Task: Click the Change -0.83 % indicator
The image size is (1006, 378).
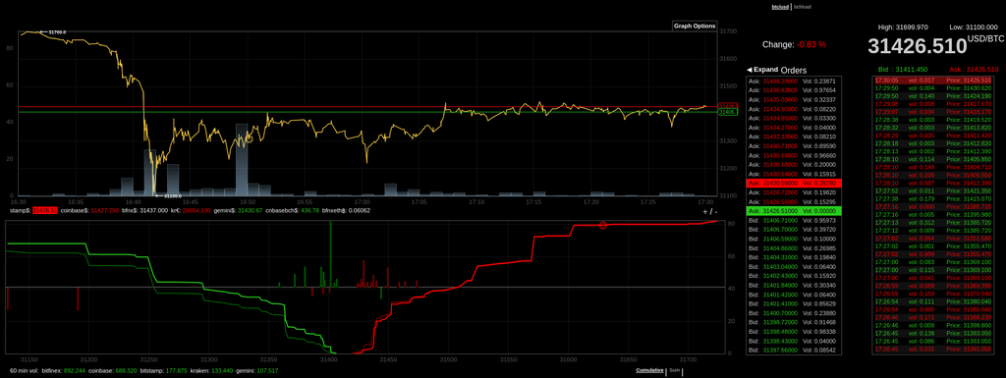Action: (794, 44)
